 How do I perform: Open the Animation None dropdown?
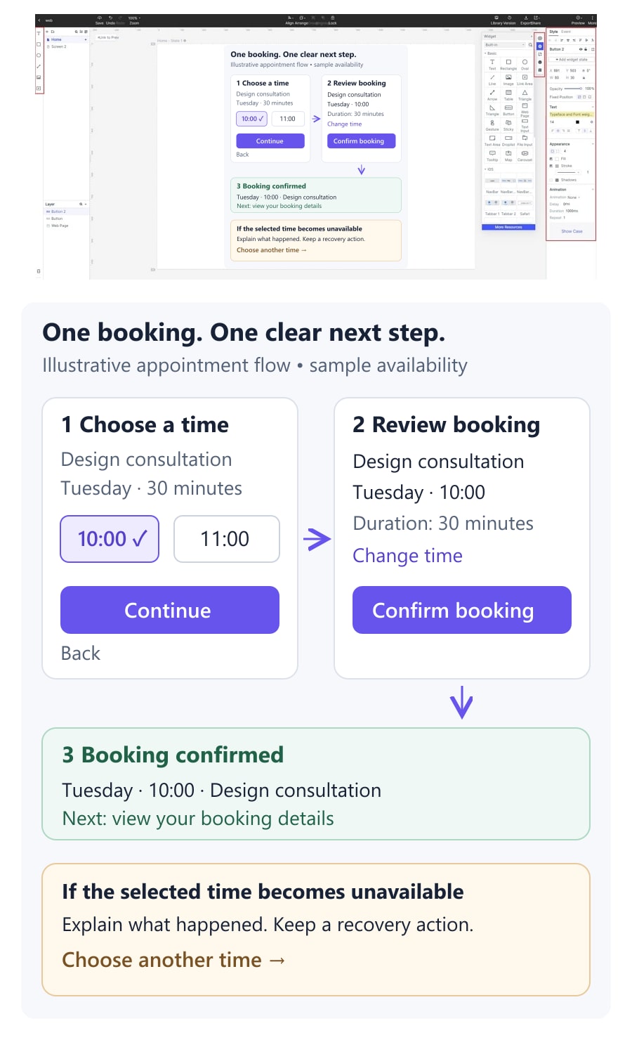pos(574,197)
